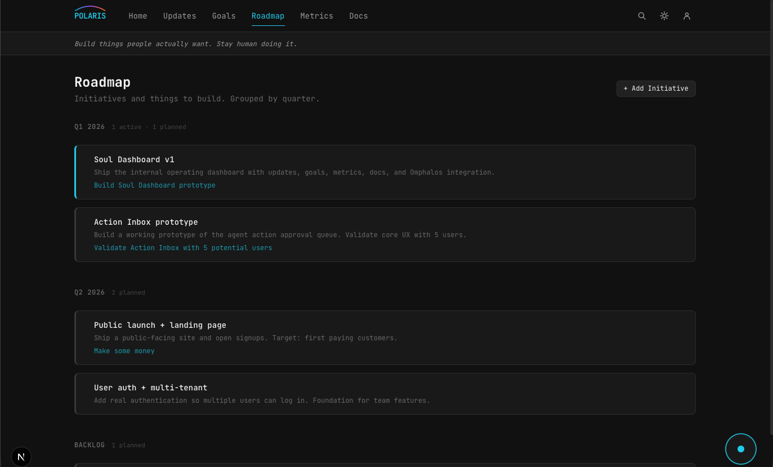The width and height of the screenshot is (773, 467).
Task: Click the Roadmap page heading
Action: (x=102, y=82)
